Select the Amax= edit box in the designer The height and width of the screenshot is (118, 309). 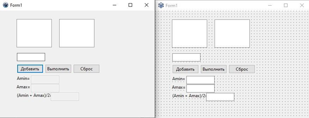tap(201, 88)
